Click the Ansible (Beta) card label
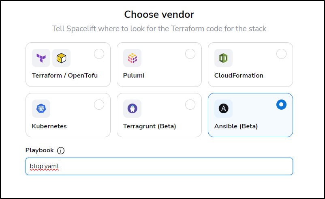 point(236,126)
